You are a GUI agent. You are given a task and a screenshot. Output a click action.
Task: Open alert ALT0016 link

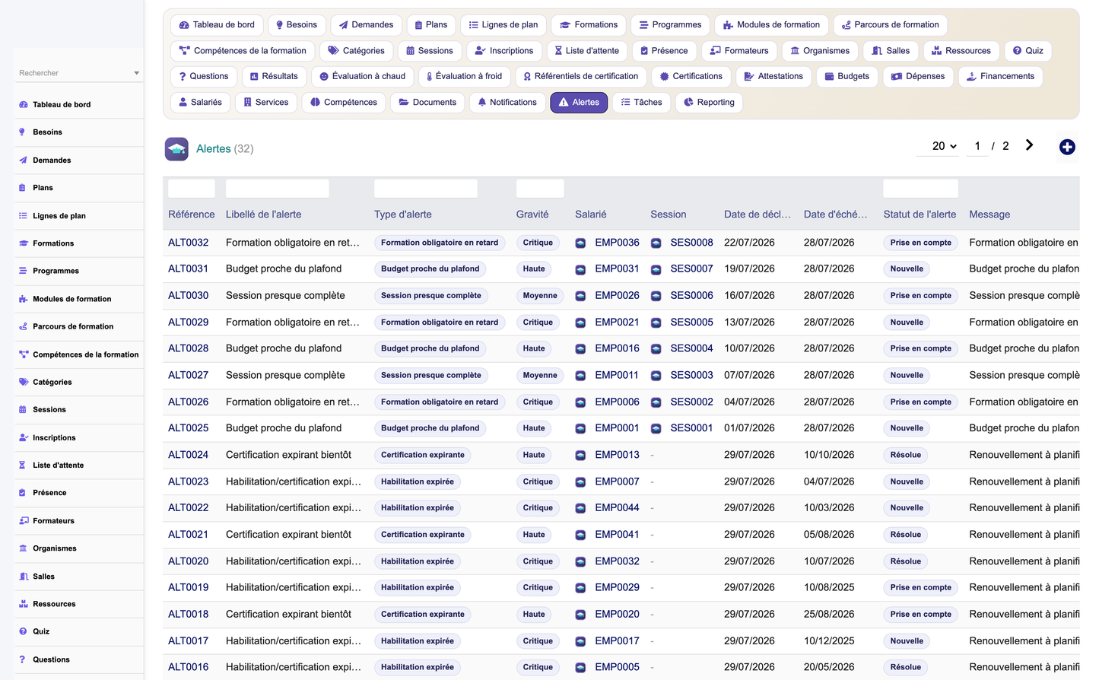[188, 667]
